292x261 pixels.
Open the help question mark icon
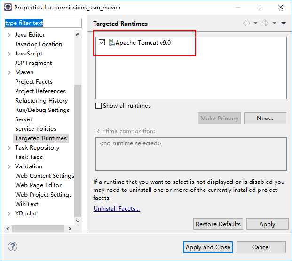click(13, 246)
